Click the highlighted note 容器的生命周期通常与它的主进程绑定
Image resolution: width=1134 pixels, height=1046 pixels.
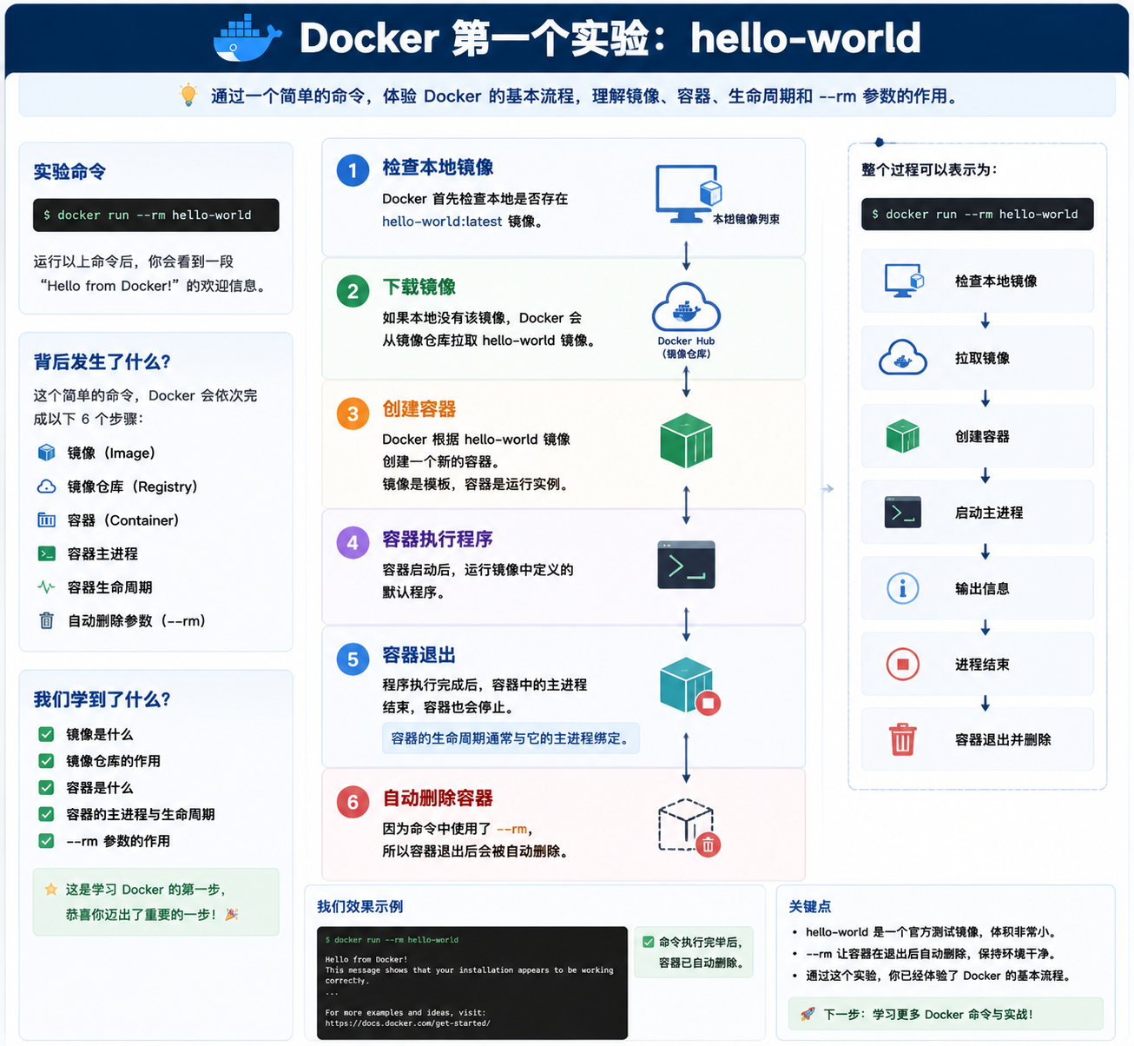tap(511, 738)
